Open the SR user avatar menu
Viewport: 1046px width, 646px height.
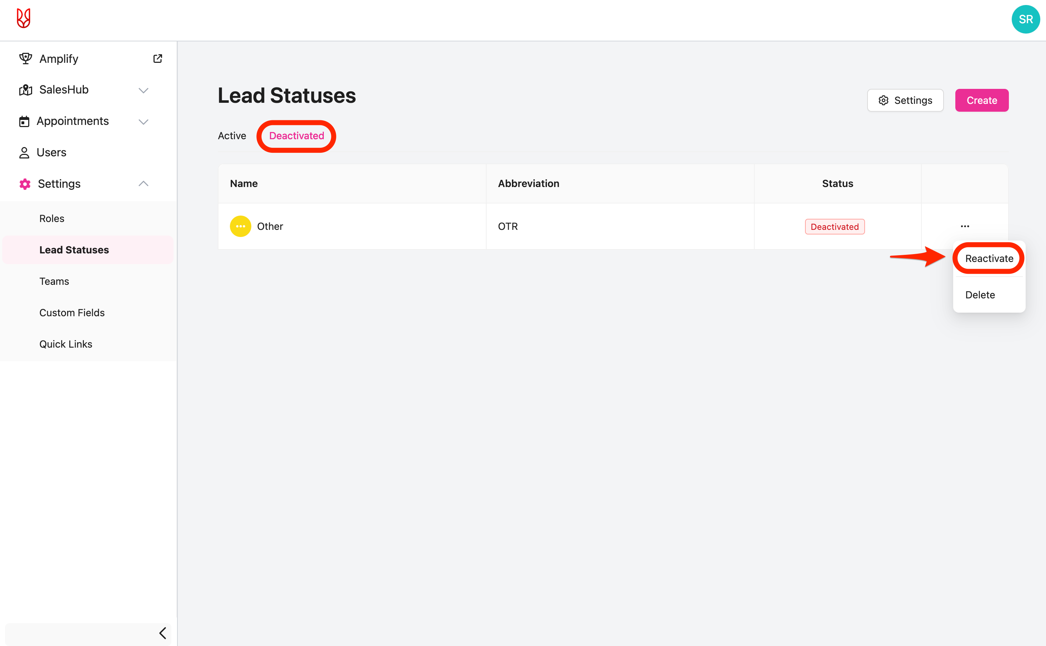tap(1025, 19)
